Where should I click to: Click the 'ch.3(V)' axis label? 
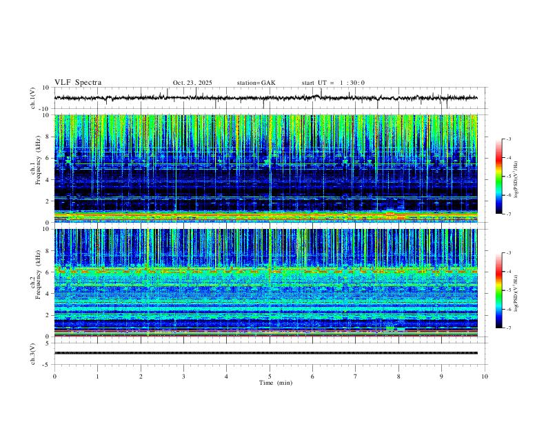(x=33, y=354)
